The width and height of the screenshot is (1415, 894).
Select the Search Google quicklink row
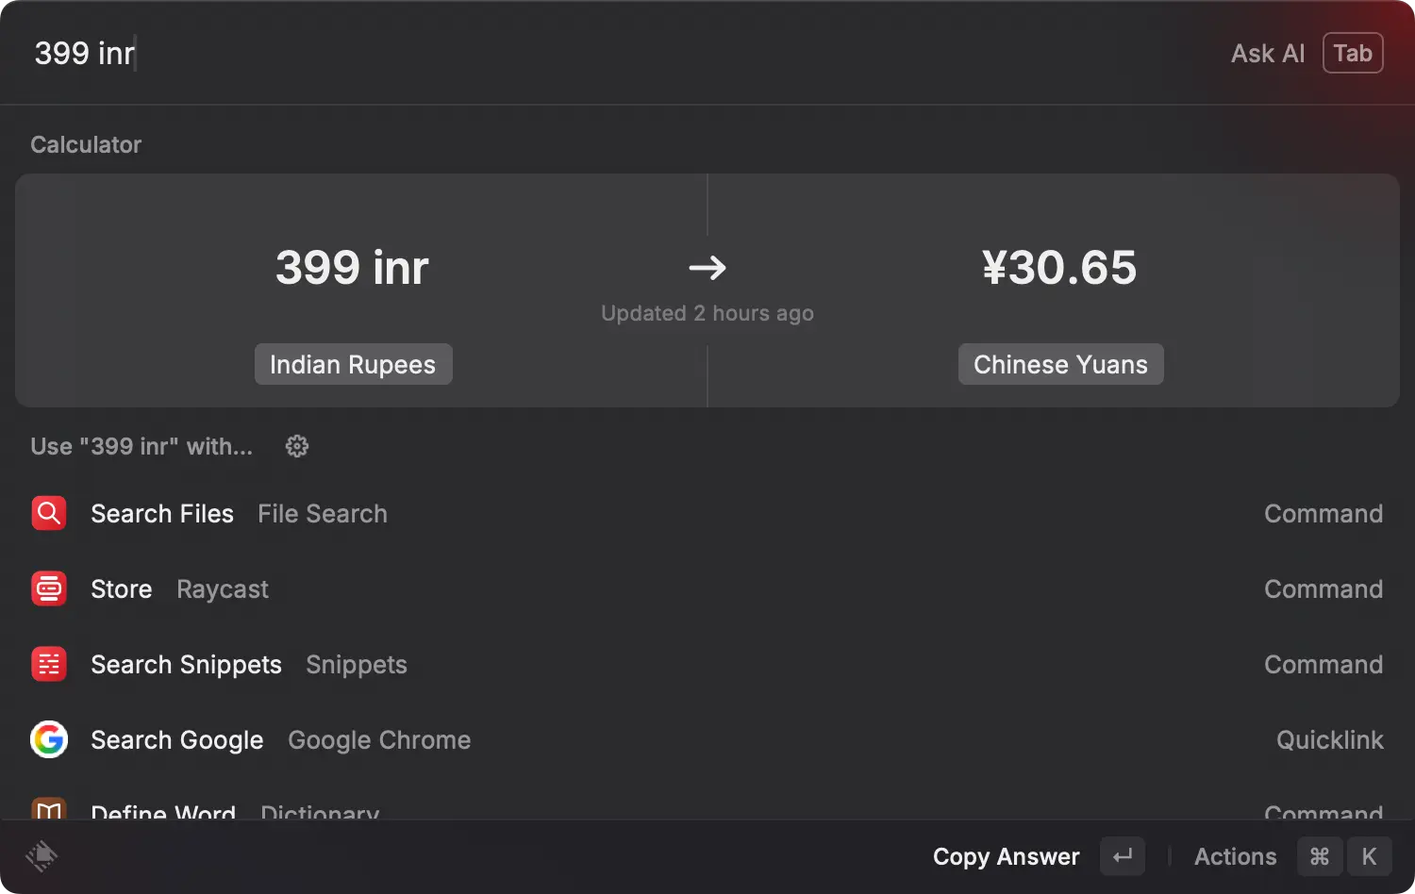(660, 739)
